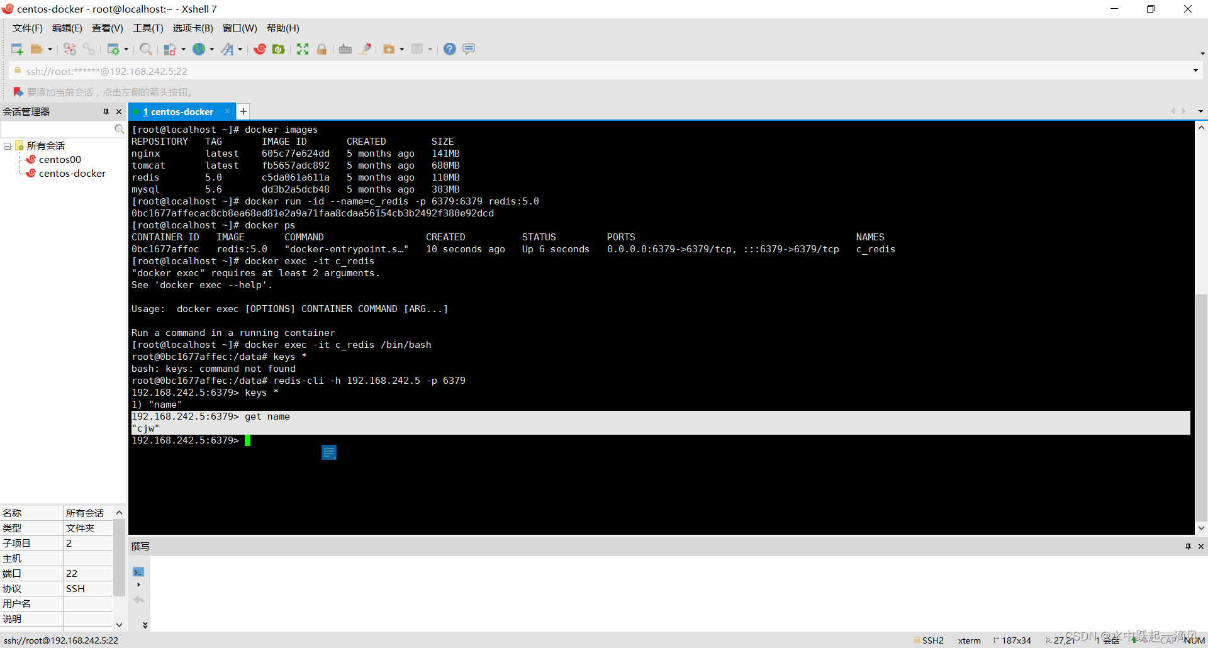The width and height of the screenshot is (1208, 648).
Task: Click the 协议 value SSH cell
Action: pos(88,589)
